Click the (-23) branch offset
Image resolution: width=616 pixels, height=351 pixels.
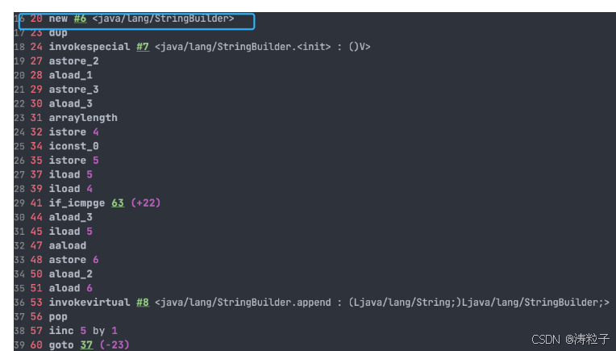click(x=114, y=345)
